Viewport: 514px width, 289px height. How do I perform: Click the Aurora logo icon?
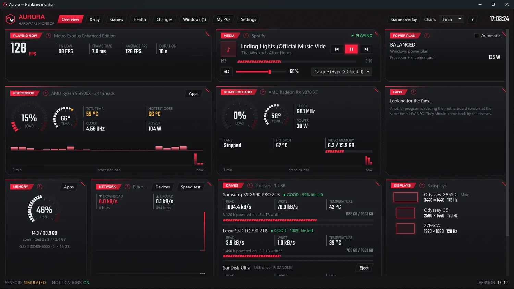10,19
